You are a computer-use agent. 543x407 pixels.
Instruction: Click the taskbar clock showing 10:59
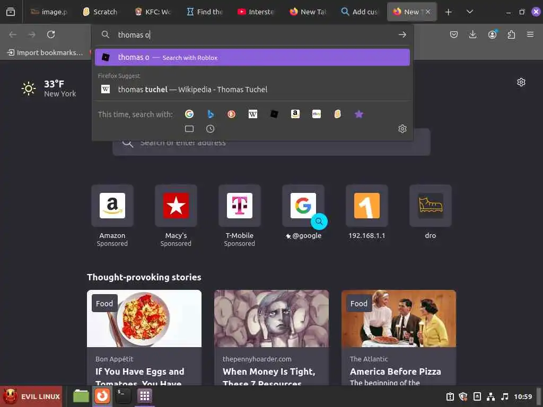523,396
